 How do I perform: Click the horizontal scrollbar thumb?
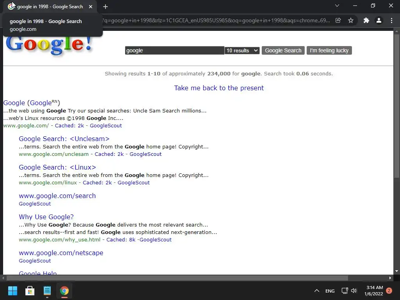[177, 278]
